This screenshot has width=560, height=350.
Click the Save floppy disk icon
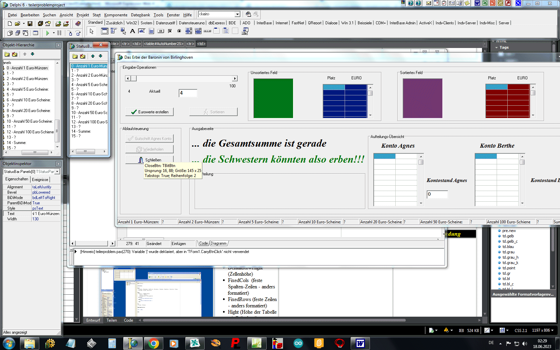tap(30, 24)
